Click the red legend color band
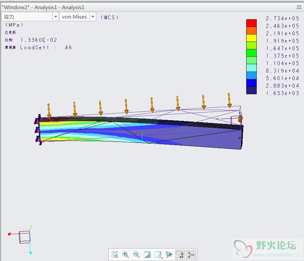 (x=251, y=23)
